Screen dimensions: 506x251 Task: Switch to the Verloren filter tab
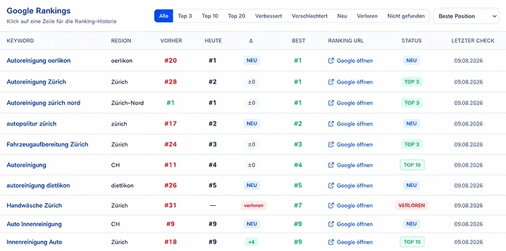(367, 16)
